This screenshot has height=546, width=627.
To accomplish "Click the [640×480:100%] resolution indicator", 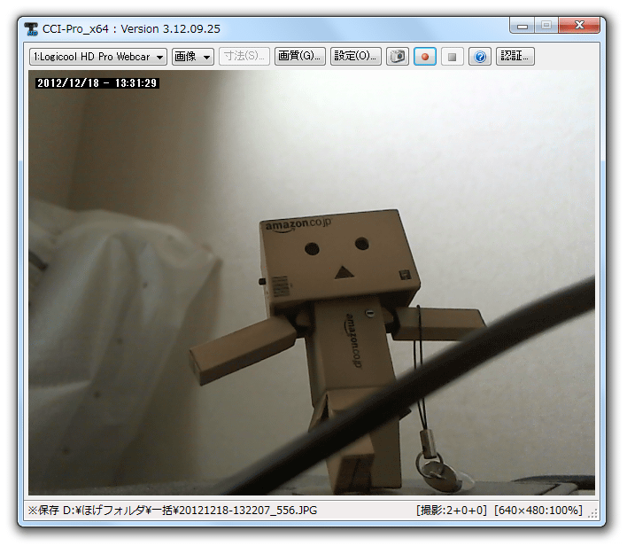I will tap(538, 511).
